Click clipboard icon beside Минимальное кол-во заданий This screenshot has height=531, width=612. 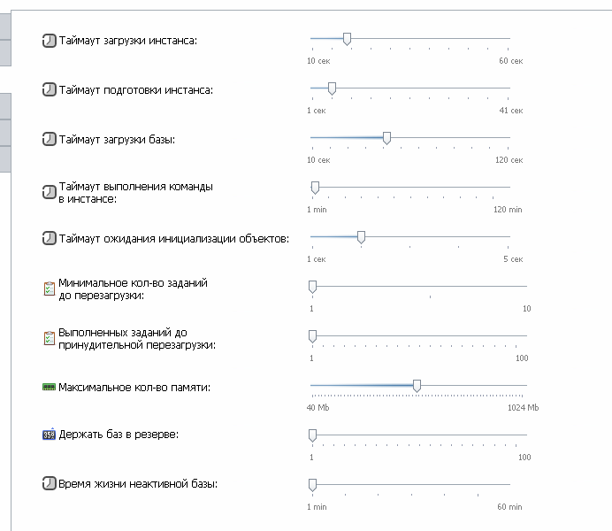pos(49,289)
